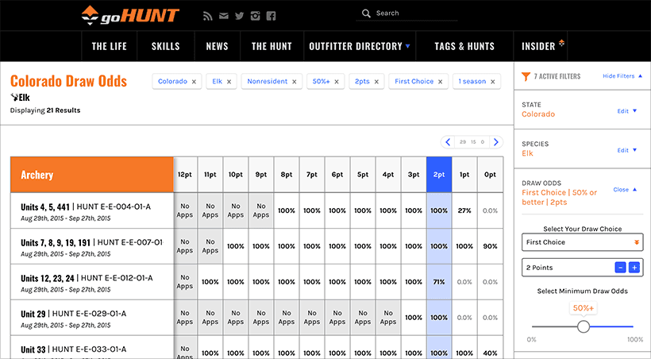Select the 11pt column header
This screenshot has height=359, width=651.
pyautogui.click(x=210, y=175)
